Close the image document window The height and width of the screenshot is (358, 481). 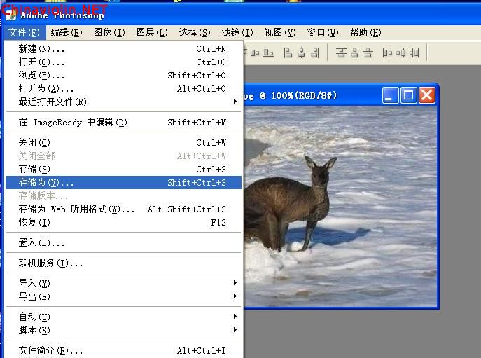pos(427,95)
